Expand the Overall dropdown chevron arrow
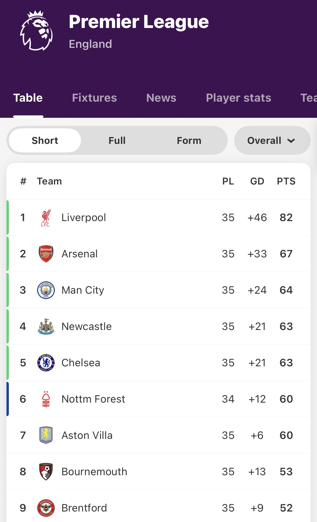The width and height of the screenshot is (317, 522). click(x=291, y=141)
